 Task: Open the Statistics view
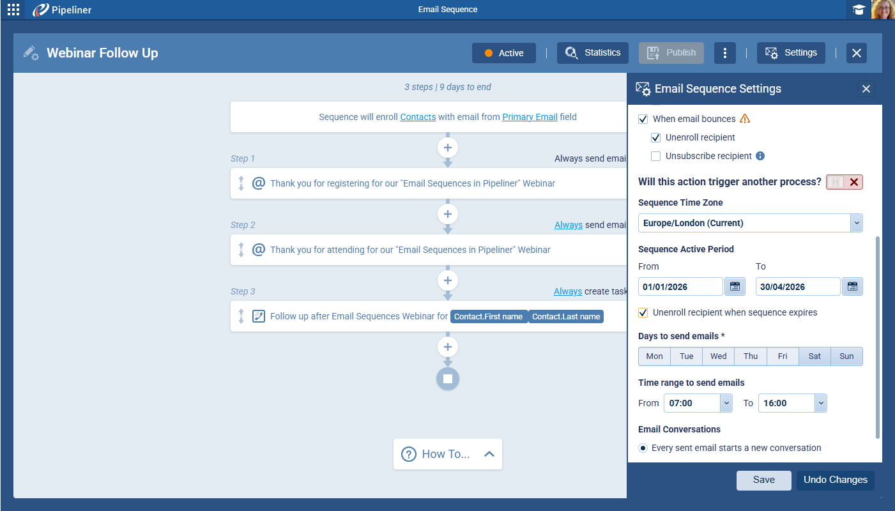click(593, 53)
